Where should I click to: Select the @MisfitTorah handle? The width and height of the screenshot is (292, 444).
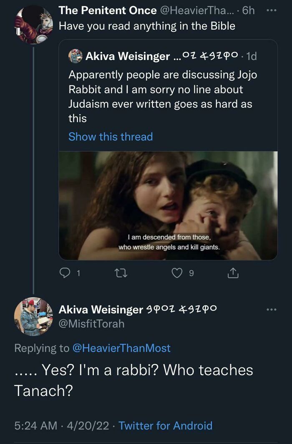click(91, 323)
